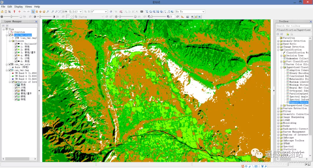Select the arrow Select tool
The width and height of the screenshot is (313, 168).
point(33,12)
